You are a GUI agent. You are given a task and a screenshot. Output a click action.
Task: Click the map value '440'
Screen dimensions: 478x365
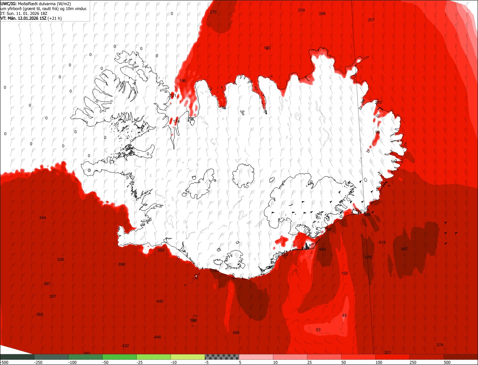pyautogui.click(x=160, y=301)
